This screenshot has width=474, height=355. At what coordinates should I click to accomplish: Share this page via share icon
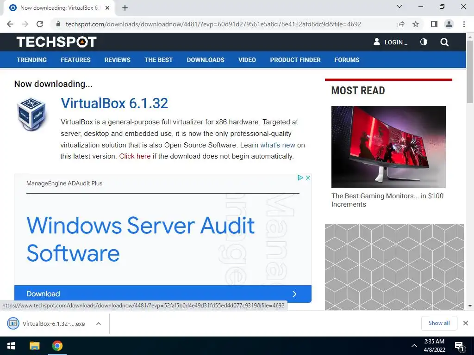(401, 24)
